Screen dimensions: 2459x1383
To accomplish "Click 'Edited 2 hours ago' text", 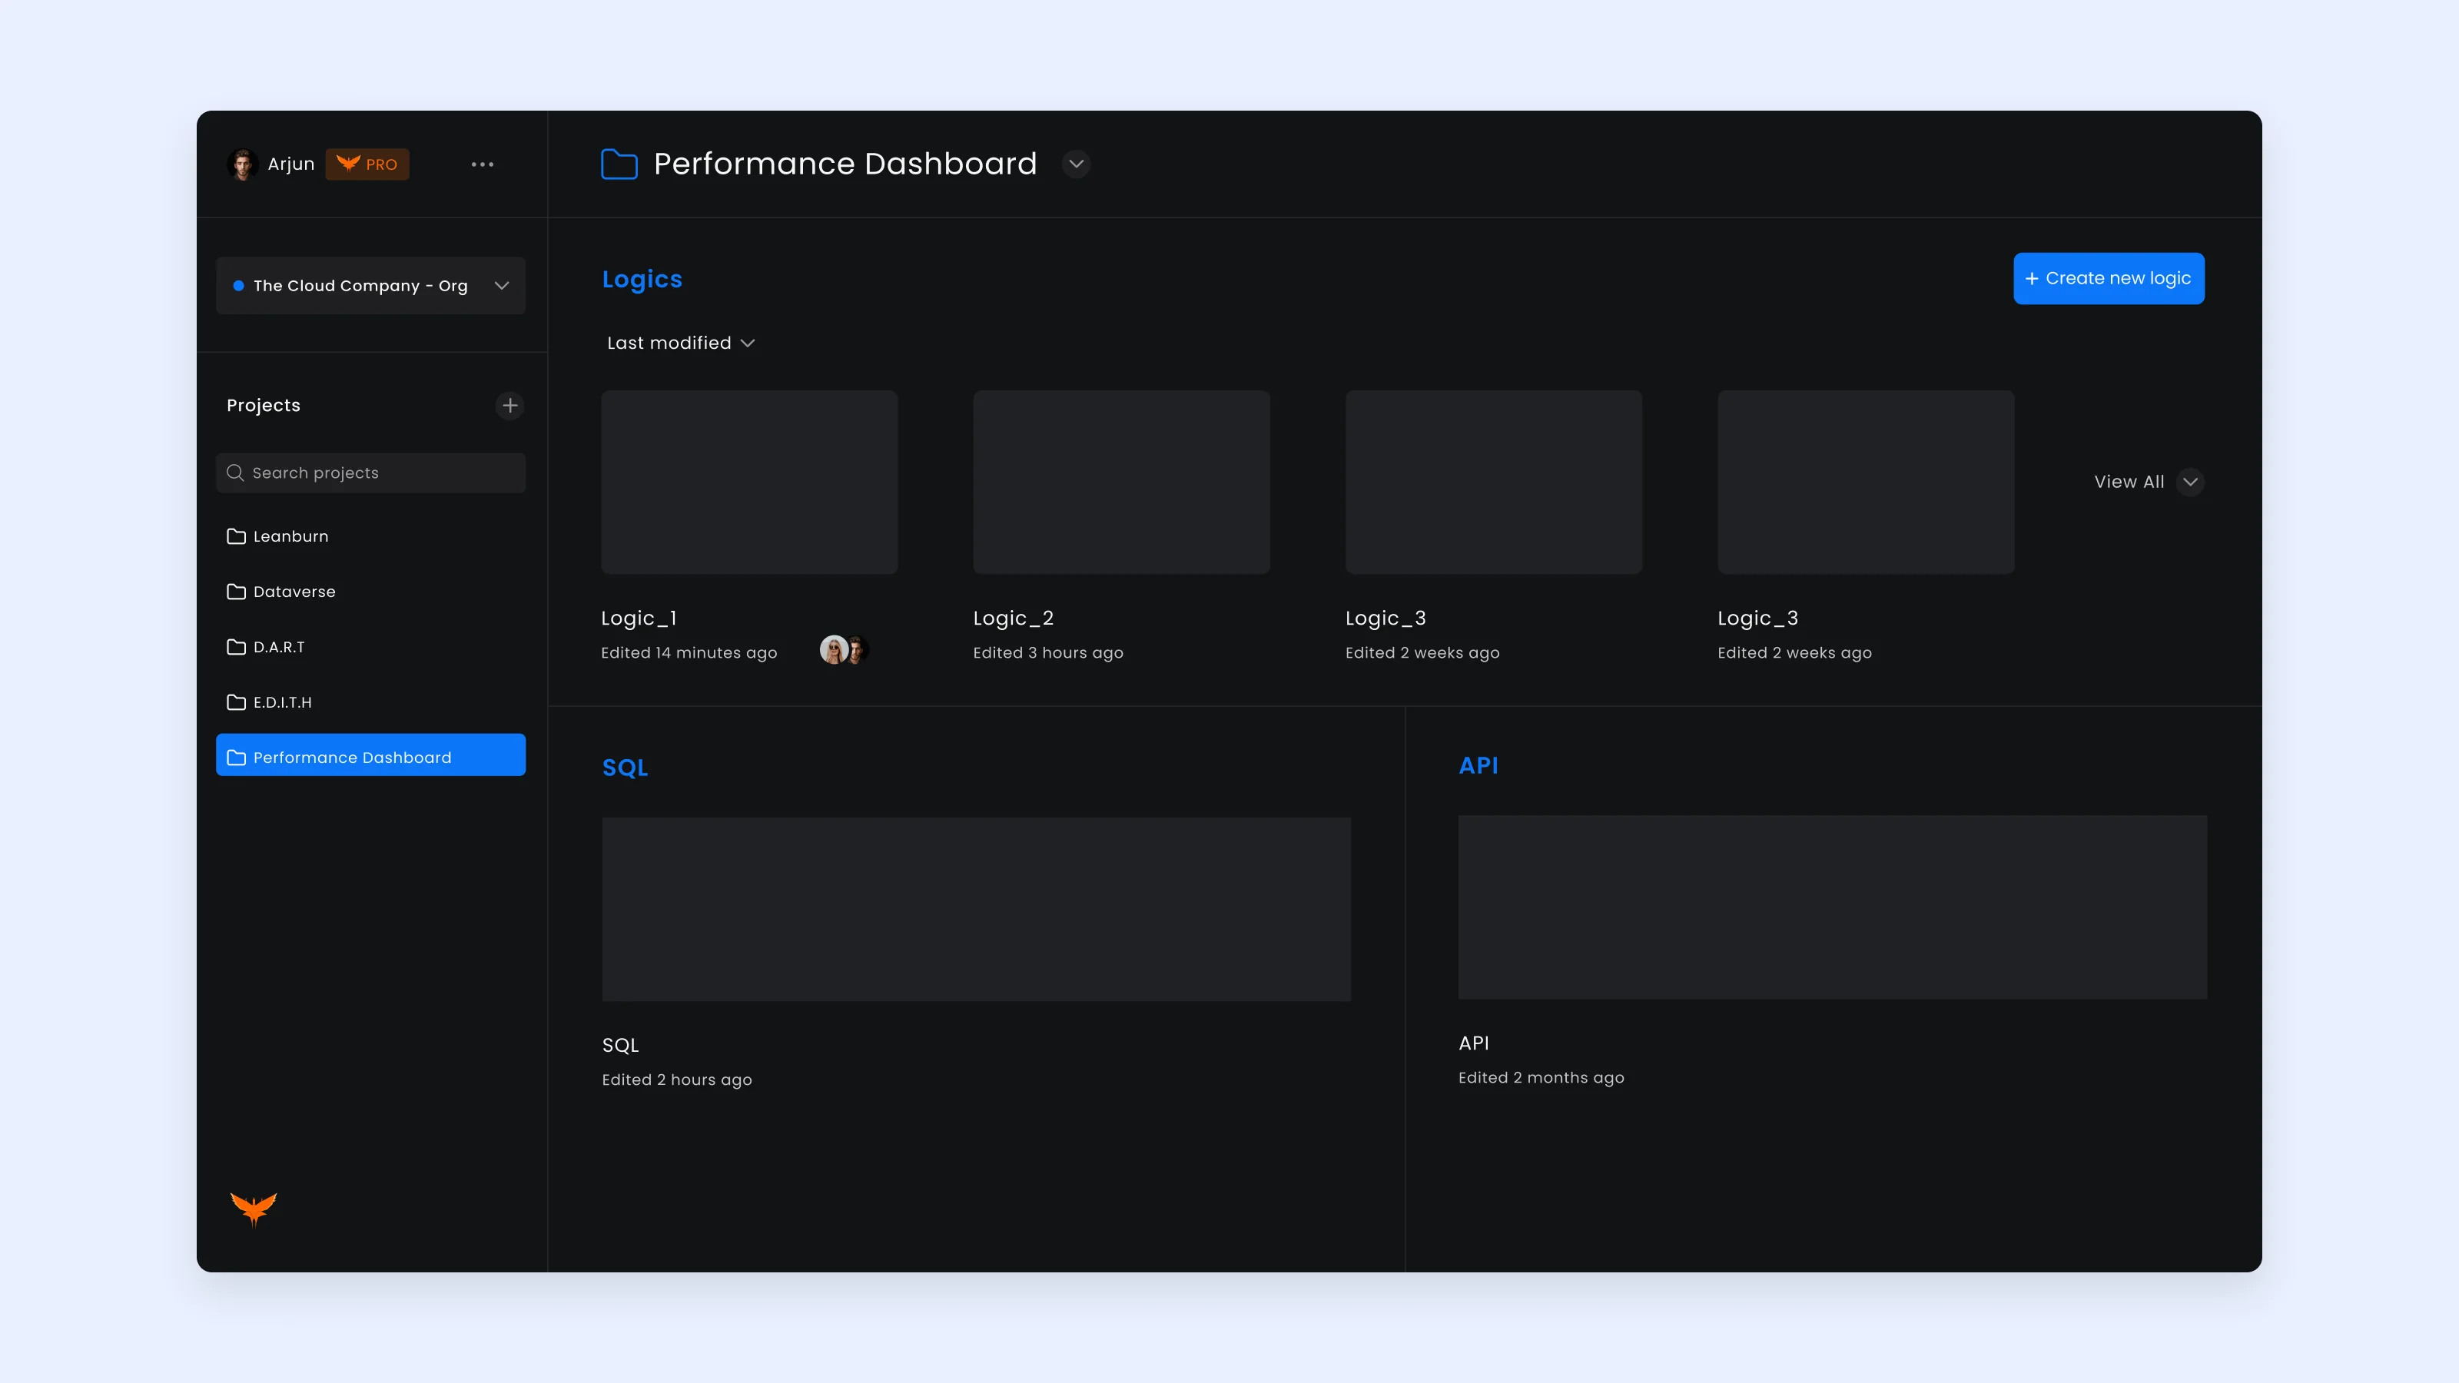I will (677, 1080).
